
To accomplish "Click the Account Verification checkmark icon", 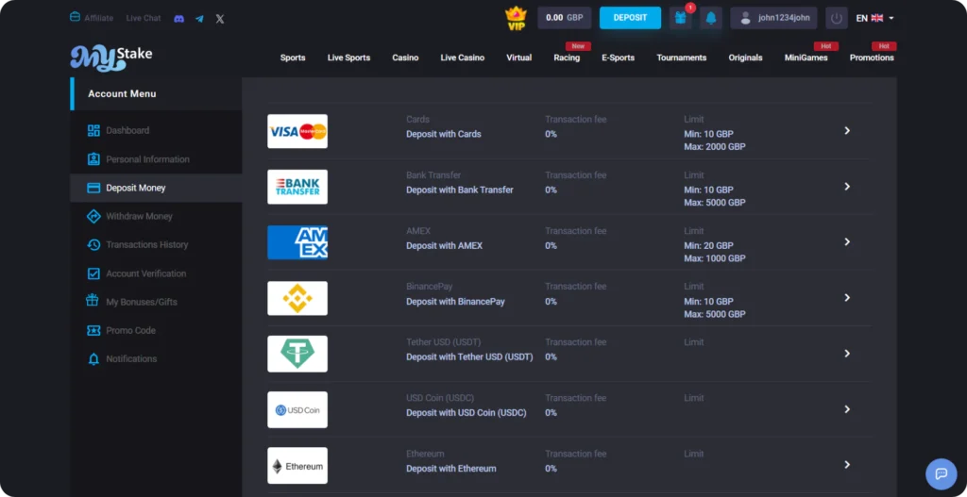I will point(93,273).
